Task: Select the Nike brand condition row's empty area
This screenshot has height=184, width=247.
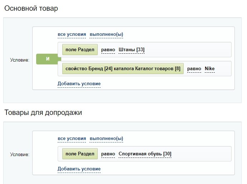Action: [x=223, y=69]
